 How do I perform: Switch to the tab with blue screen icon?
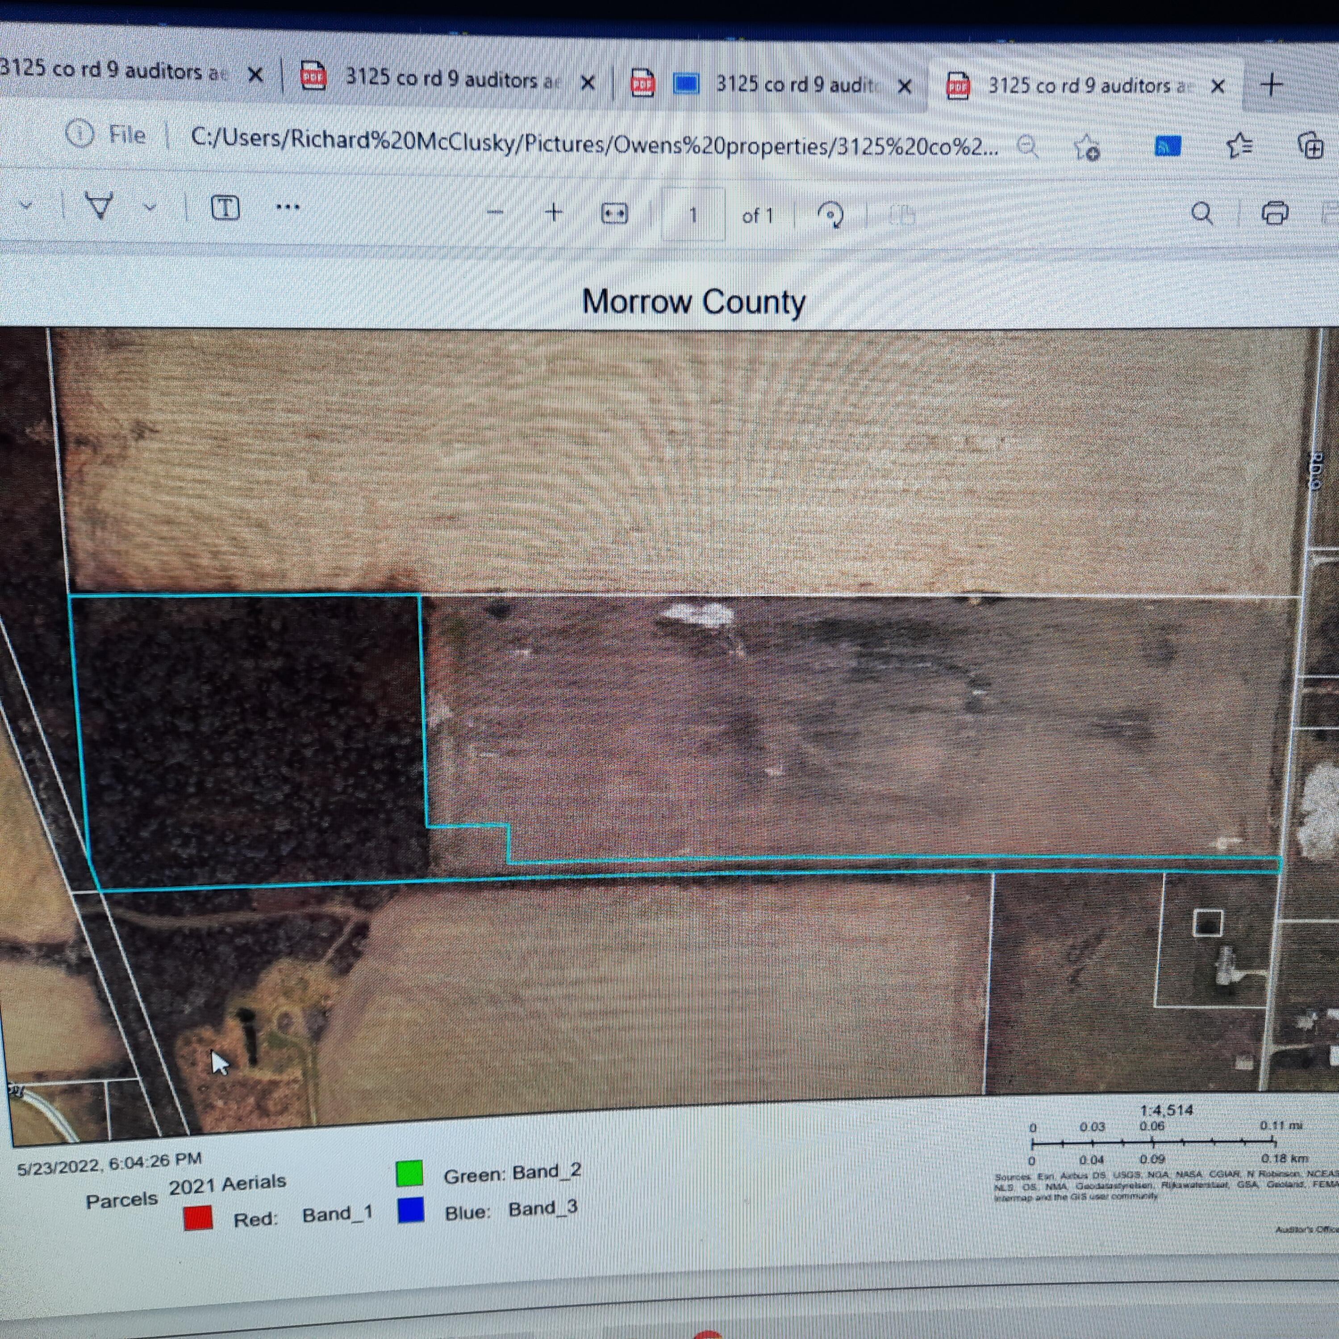tap(771, 84)
